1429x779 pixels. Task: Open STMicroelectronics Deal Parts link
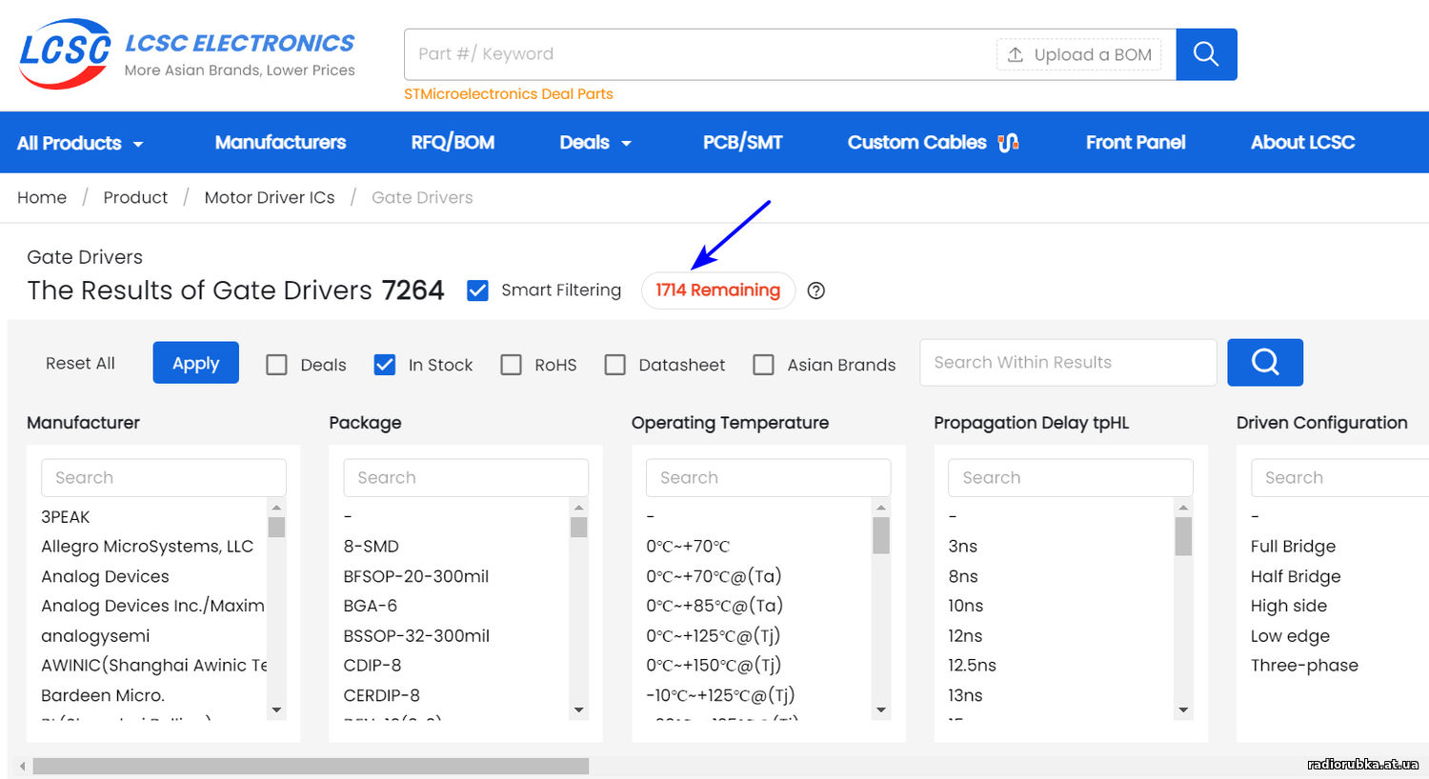point(509,94)
